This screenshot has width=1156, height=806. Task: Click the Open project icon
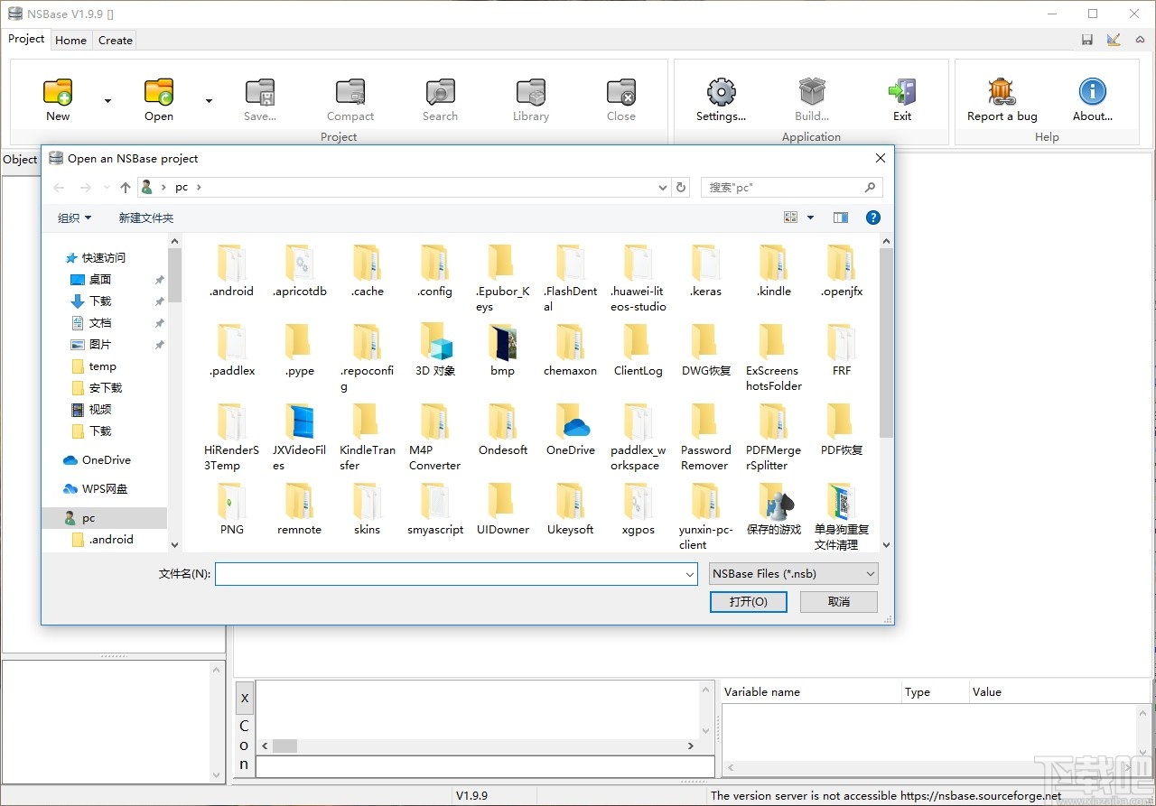(x=159, y=92)
